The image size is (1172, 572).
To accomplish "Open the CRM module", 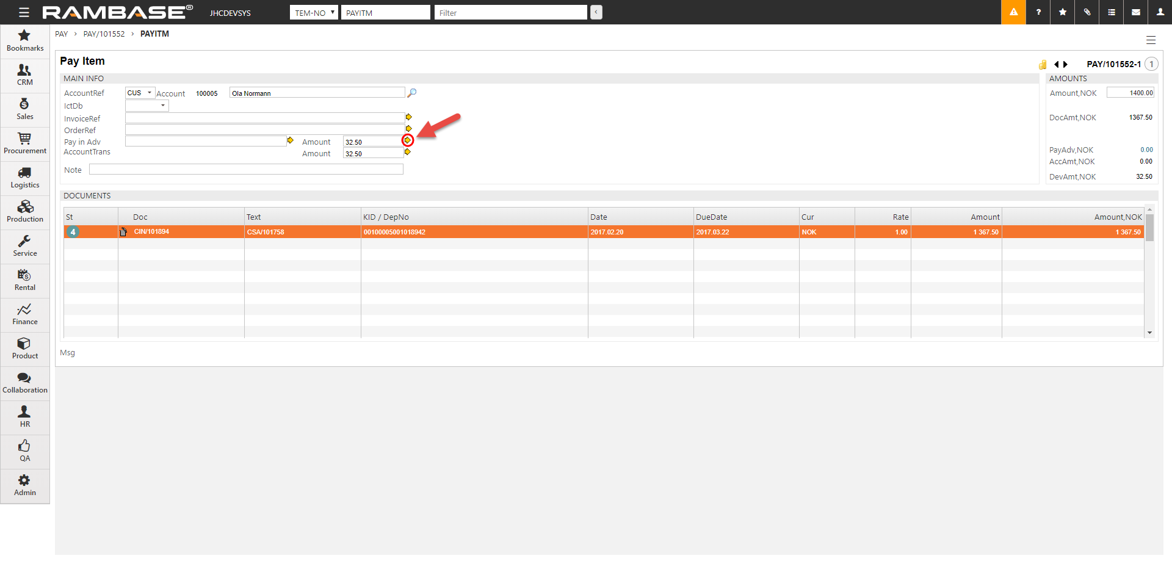I will coord(25,75).
